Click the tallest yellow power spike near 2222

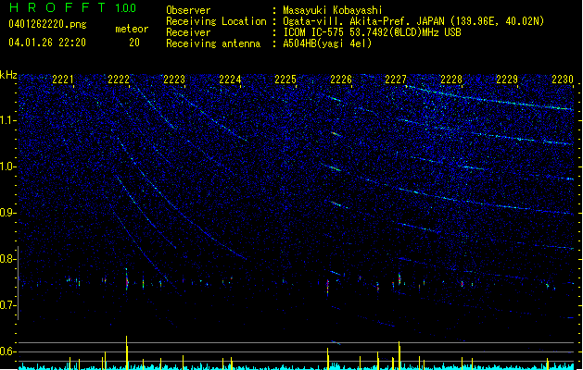click(x=127, y=352)
